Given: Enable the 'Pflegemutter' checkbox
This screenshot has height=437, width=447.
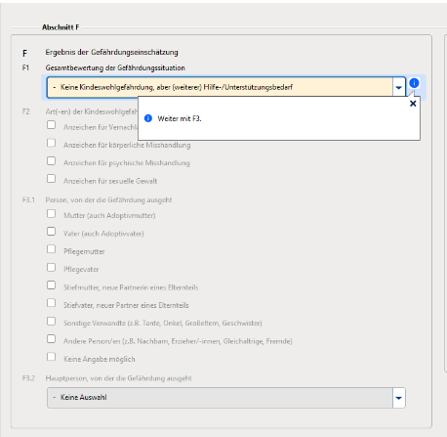Looking at the screenshot, I should (x=51, y=249).
